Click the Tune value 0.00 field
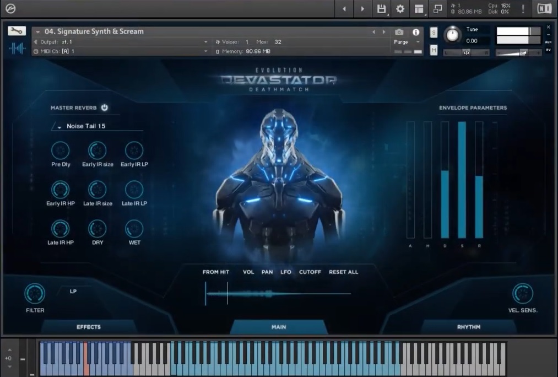The image size is (558, 377). coord(472,41)
